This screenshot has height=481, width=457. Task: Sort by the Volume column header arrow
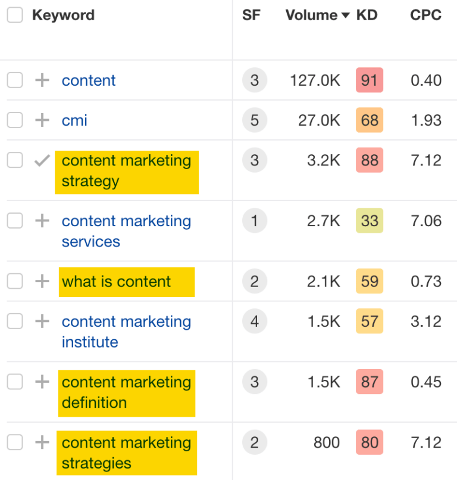pyautogui.click(x=345, y=16)
